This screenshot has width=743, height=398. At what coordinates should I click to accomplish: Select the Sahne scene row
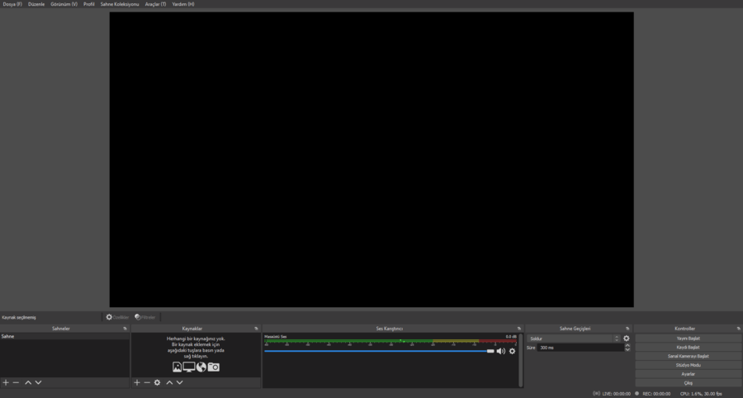(65, 336)
